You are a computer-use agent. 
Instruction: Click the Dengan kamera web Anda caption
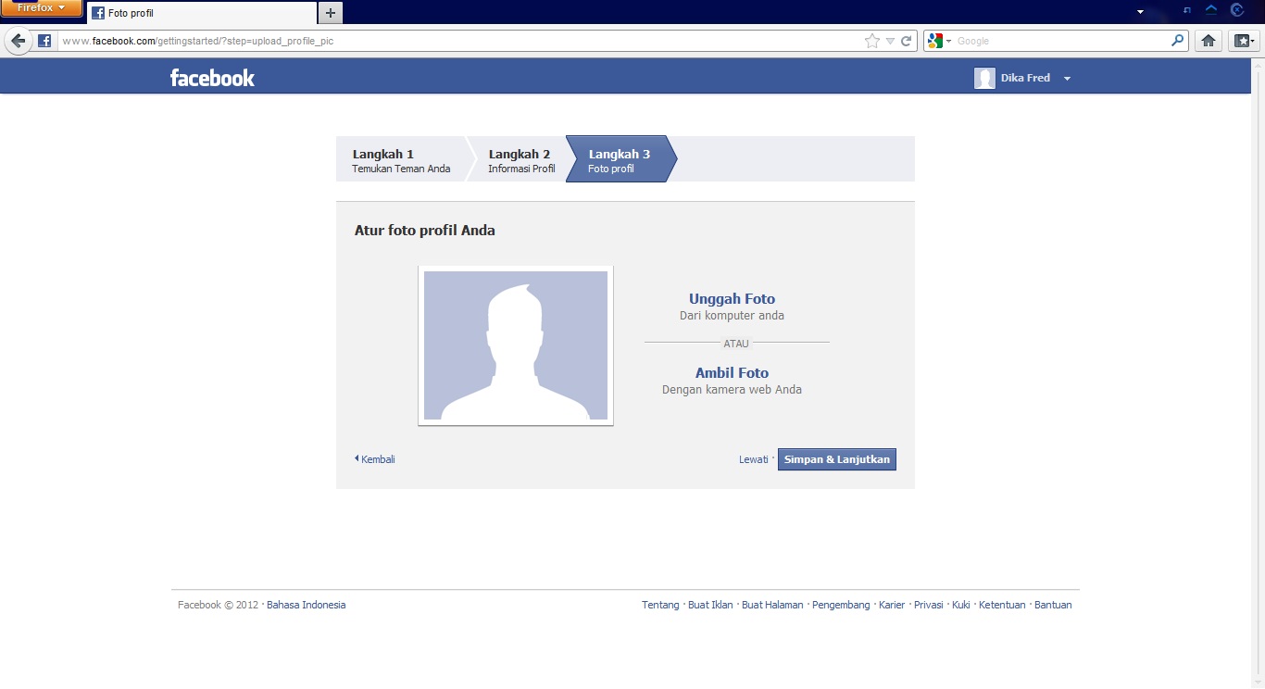click(x=732, y=390)
